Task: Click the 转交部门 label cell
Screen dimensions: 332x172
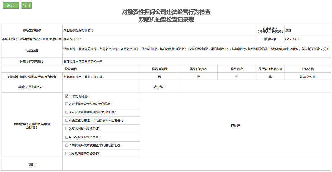Action: pyautogui.click(x=159, y=87)
